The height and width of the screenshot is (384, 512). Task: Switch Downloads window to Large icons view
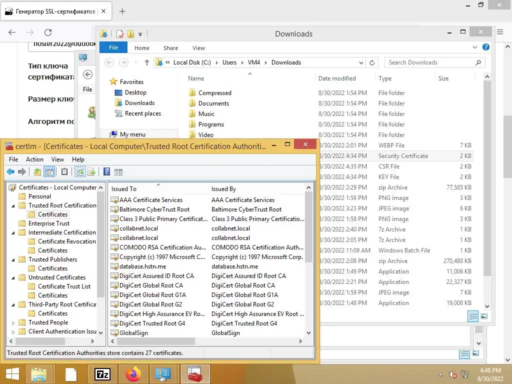tap(484, 316)
